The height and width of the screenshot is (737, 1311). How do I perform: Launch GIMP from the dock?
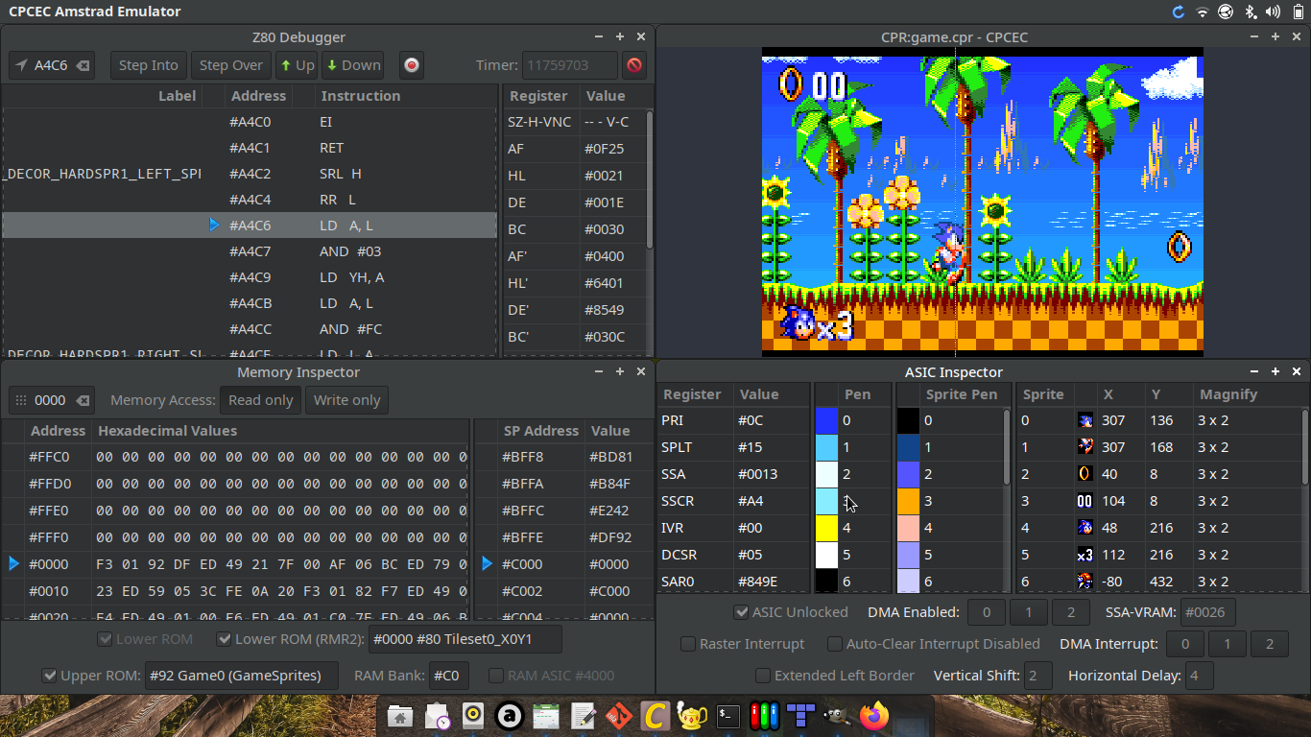tap(838, 716)
